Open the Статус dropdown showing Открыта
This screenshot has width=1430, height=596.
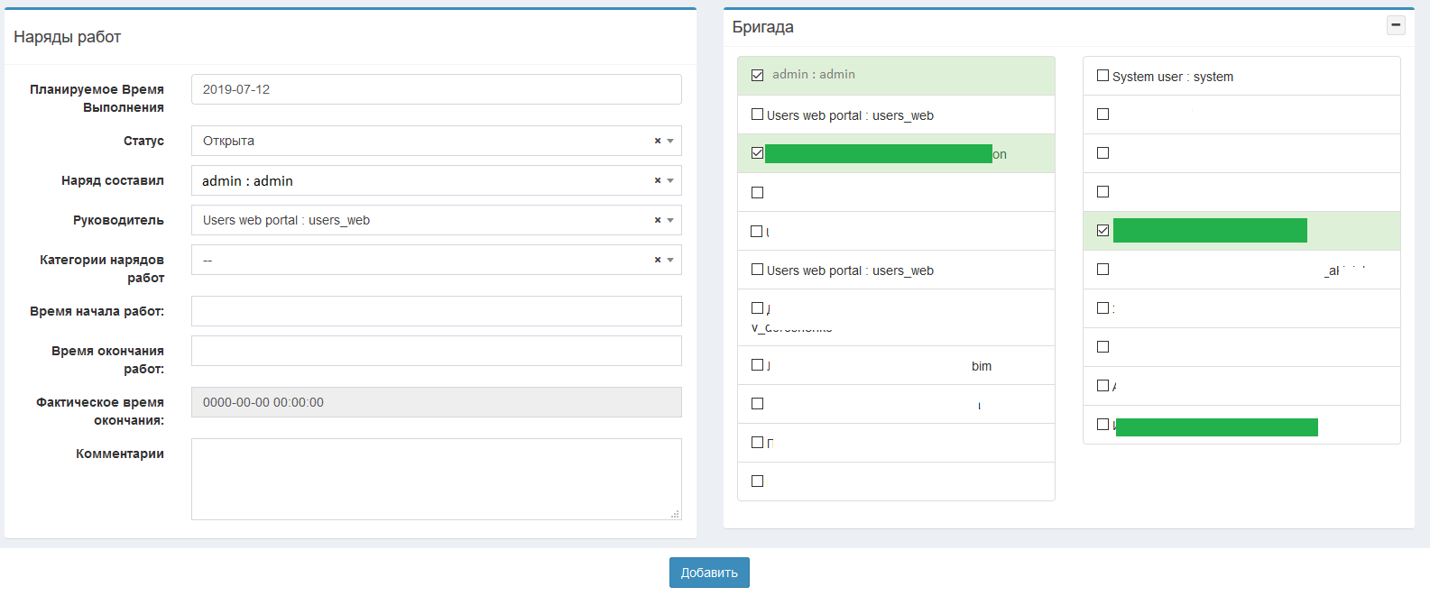click(x=424, y=141)
